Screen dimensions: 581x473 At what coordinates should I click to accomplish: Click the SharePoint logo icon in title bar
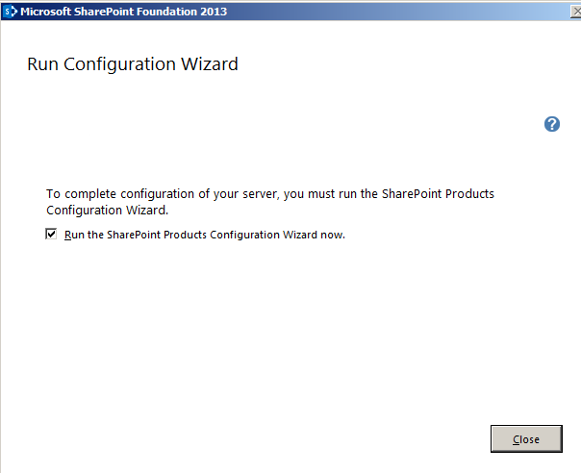click(x=10, y=11)
